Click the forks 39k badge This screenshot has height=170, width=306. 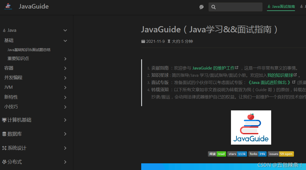258,154
